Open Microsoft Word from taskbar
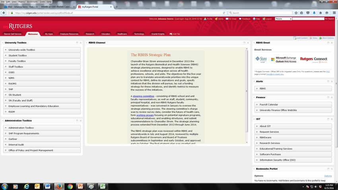The image size is (338, 190). tap(48, 186)
